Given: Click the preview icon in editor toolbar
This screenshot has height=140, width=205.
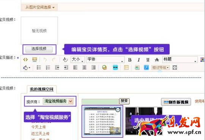Looking at the screenshot, I should point(35,59).
